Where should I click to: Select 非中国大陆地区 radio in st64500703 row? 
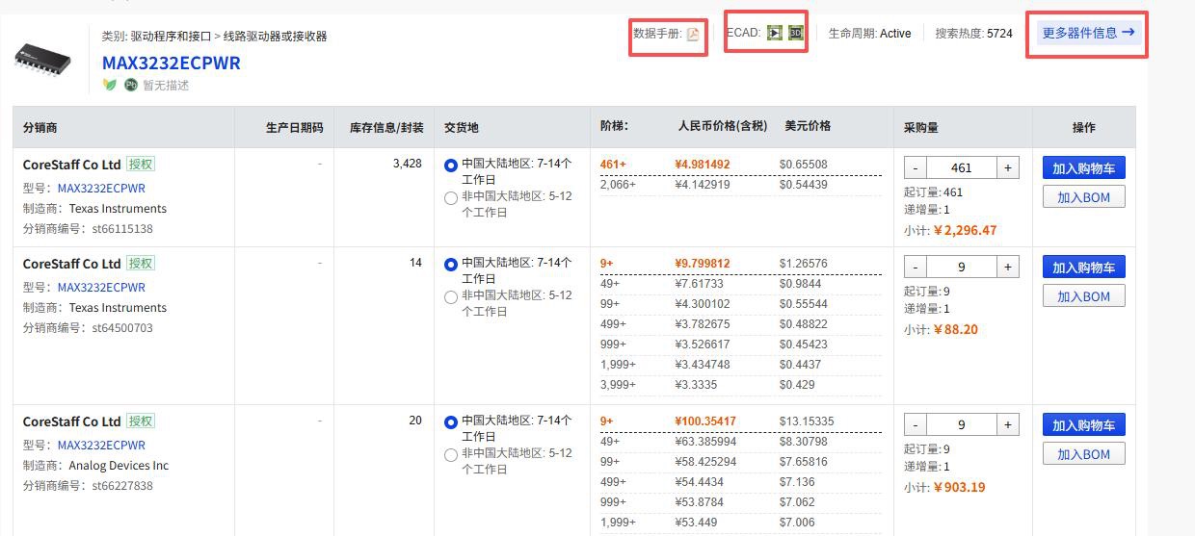tap(451, 297)
